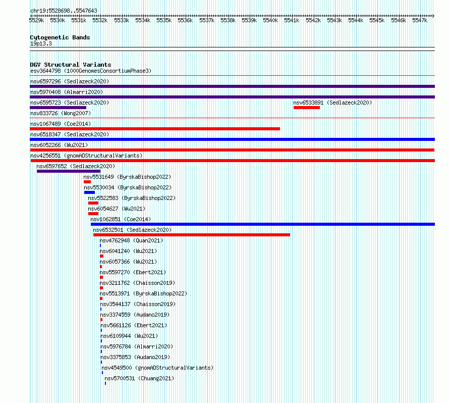This screenshot has width=449, height=403.
Task: Open the nsv6597296 (Sedlazeck2020) label
Action: pos(70,81)
